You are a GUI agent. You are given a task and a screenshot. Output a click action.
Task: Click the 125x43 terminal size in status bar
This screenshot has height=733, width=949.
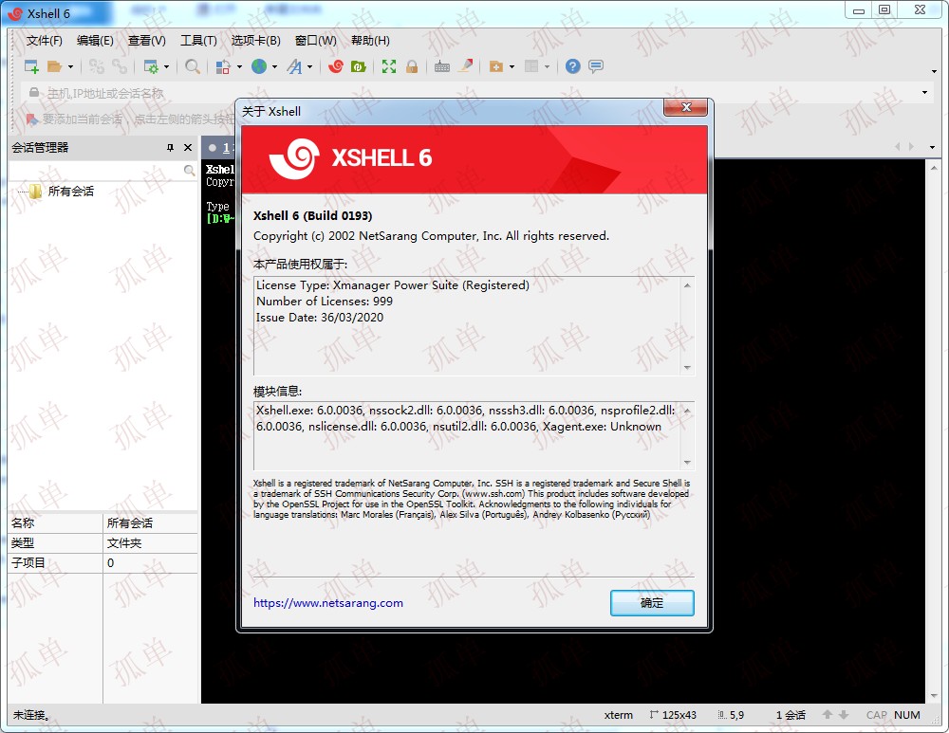coord(679,715)
